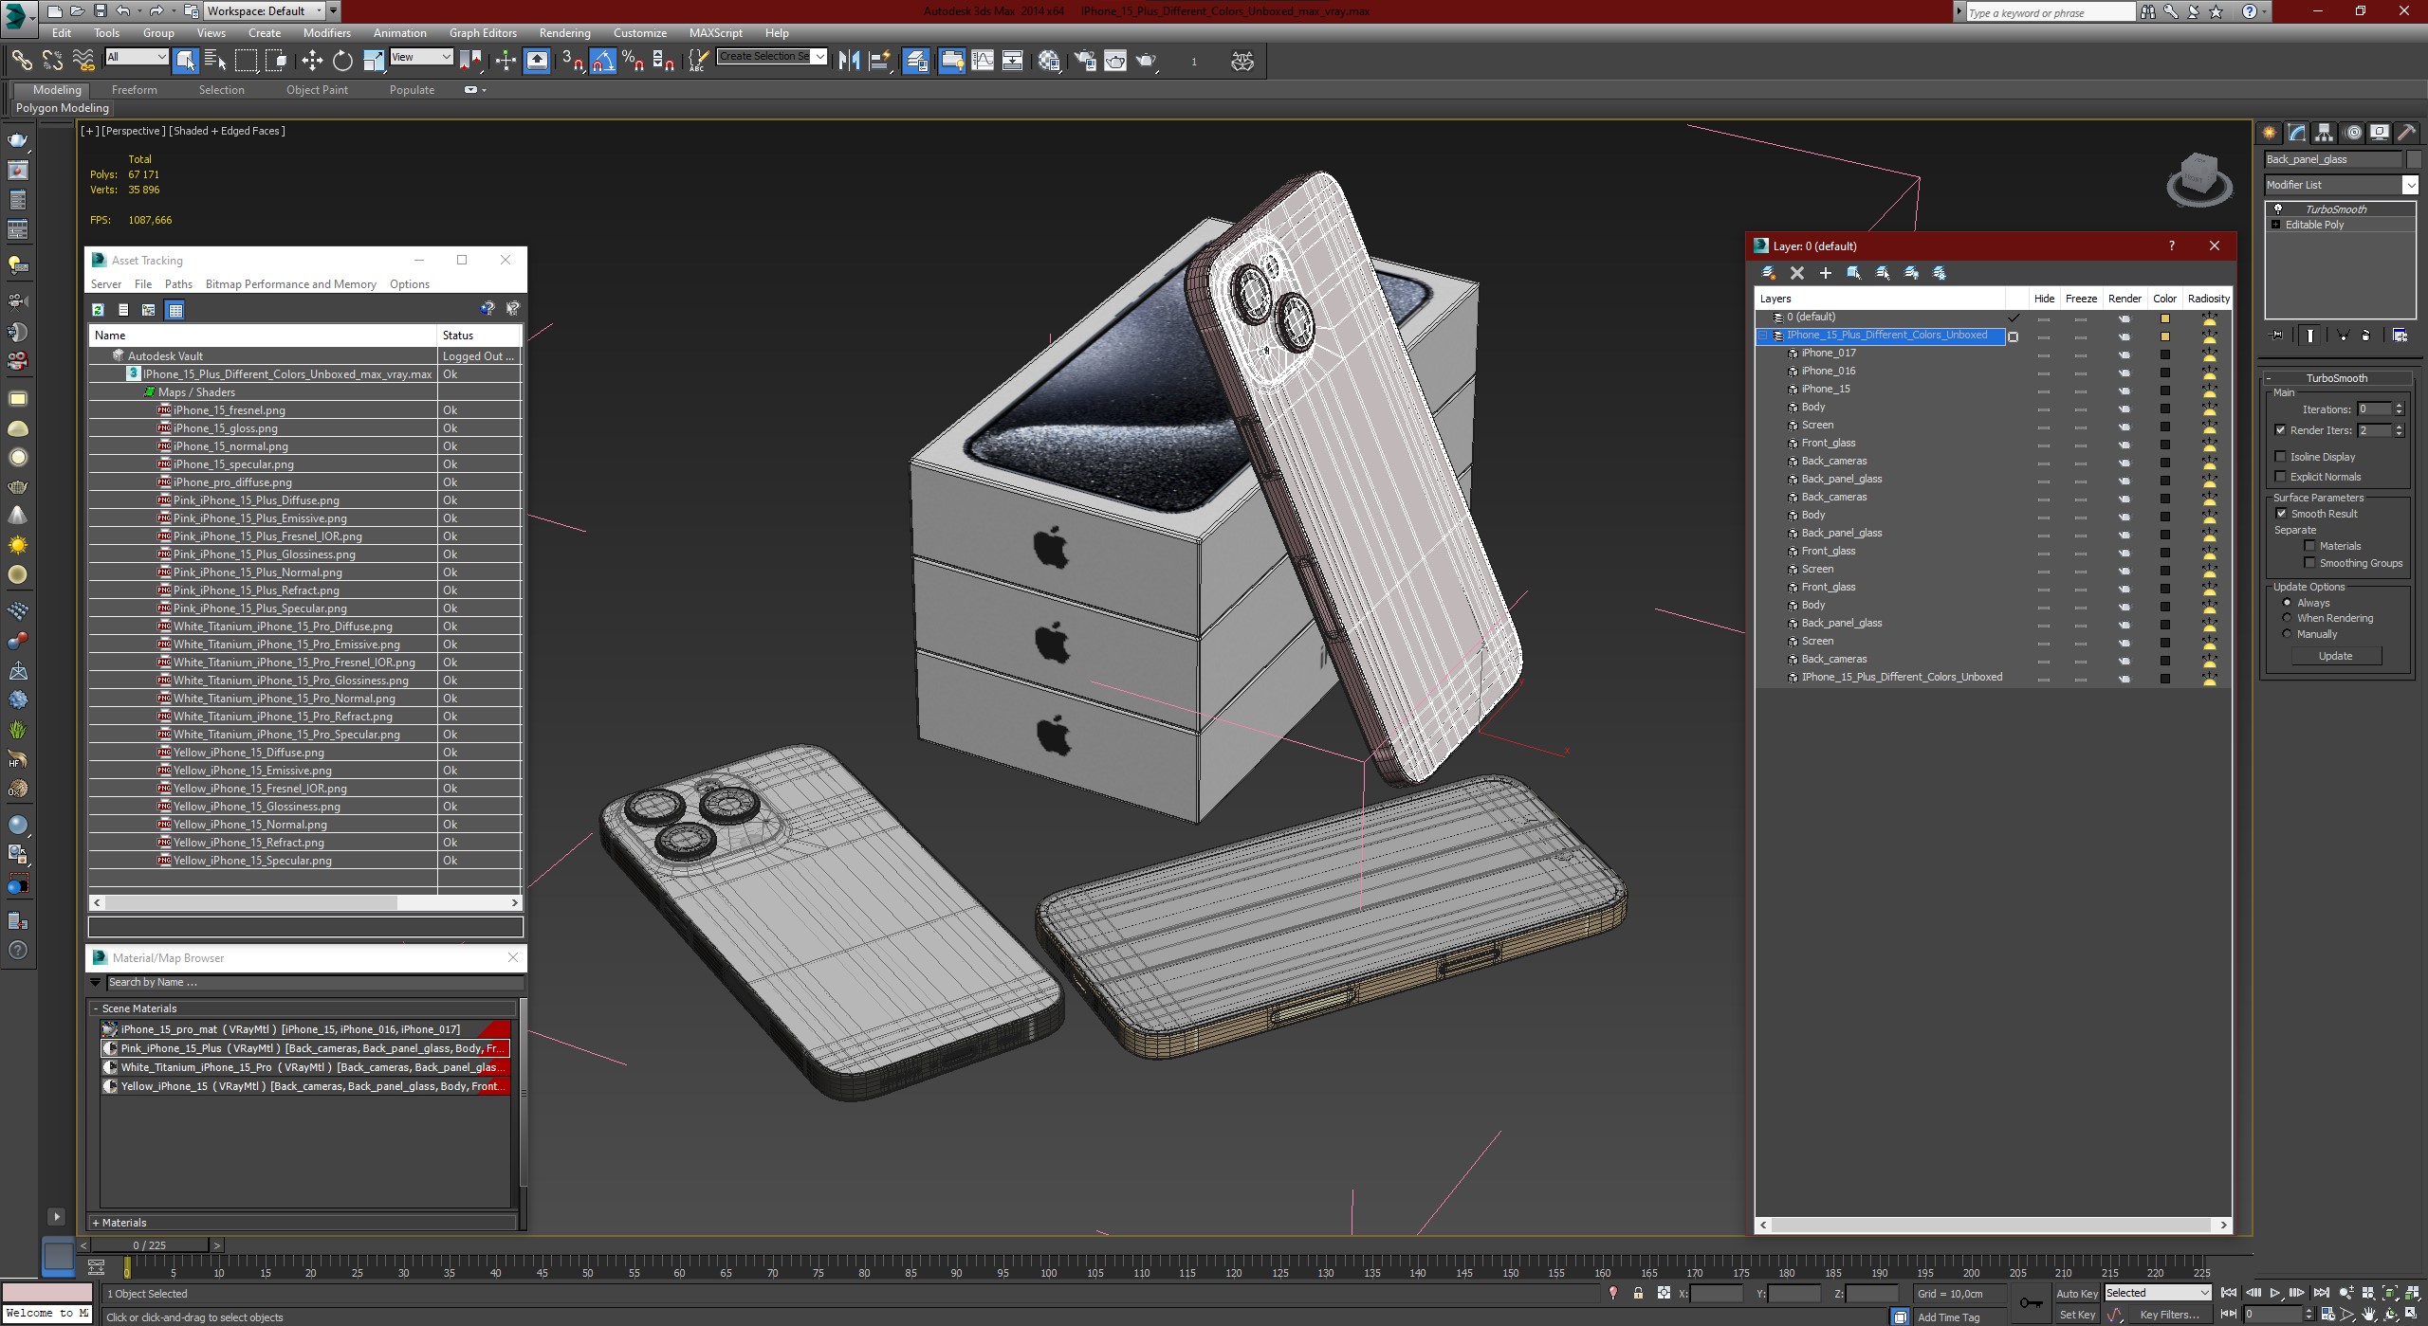Switch to the Object Paint ribbon tab

click(x=317, y=90)
